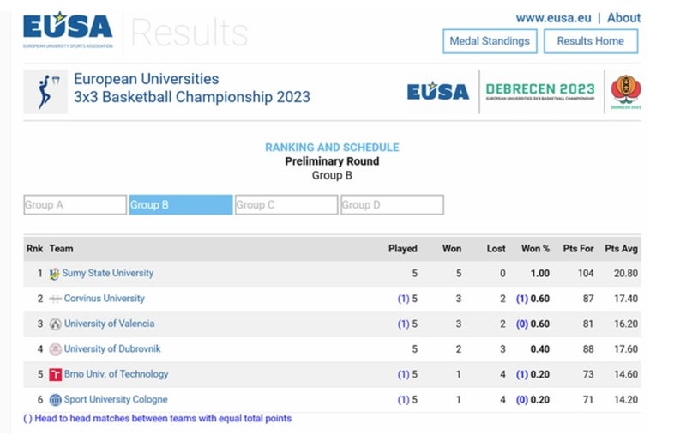Click the head to head matches footnote
Screen dimensions: 686x442
click(157, 418)
